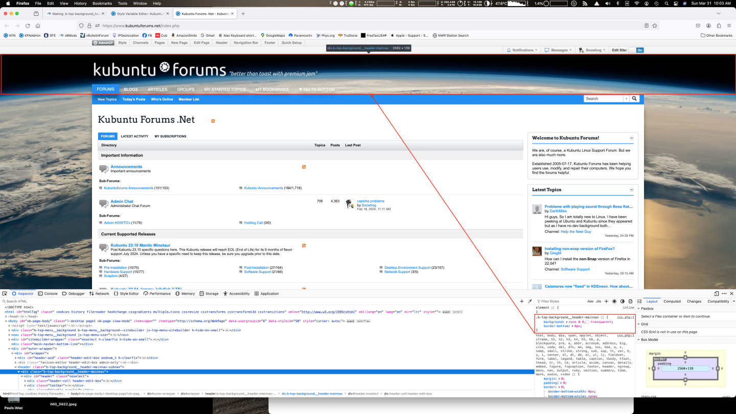The width and height of the screenshot is (736, 414).
Task: Toggle the three-pane inspector sidebar icon
Action: coord(639,302)
